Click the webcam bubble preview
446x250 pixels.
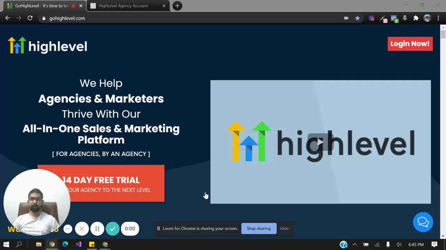click(37, 202)
